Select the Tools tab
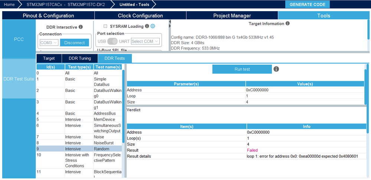This screenshot has height=180, width=371. pos(323,16)
